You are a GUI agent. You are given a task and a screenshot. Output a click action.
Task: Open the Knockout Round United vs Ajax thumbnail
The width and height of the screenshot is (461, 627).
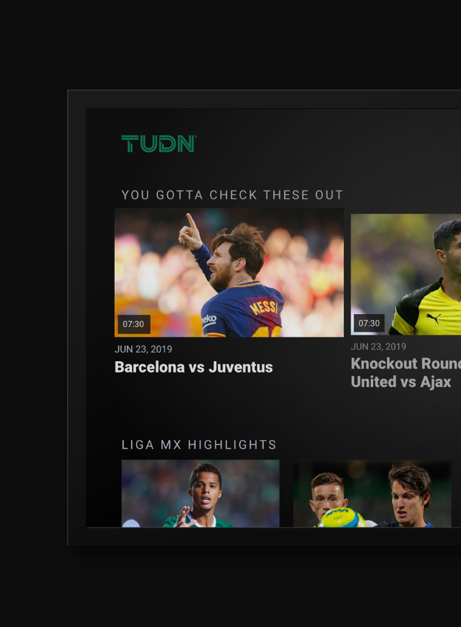tap(406, 275)
